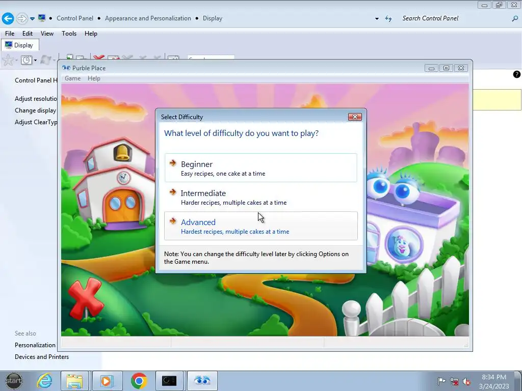The width and height of the screenshot is (522, 391).
Task: Launch Internet Explorer from taskbar
Action: point(45,381)
